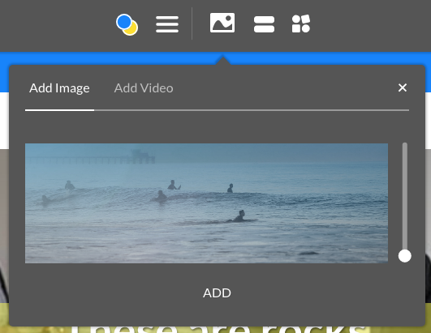431x333 pixels.
Task: Open the blue and yellow color theme icon
Action: click(x=127, y=24)
